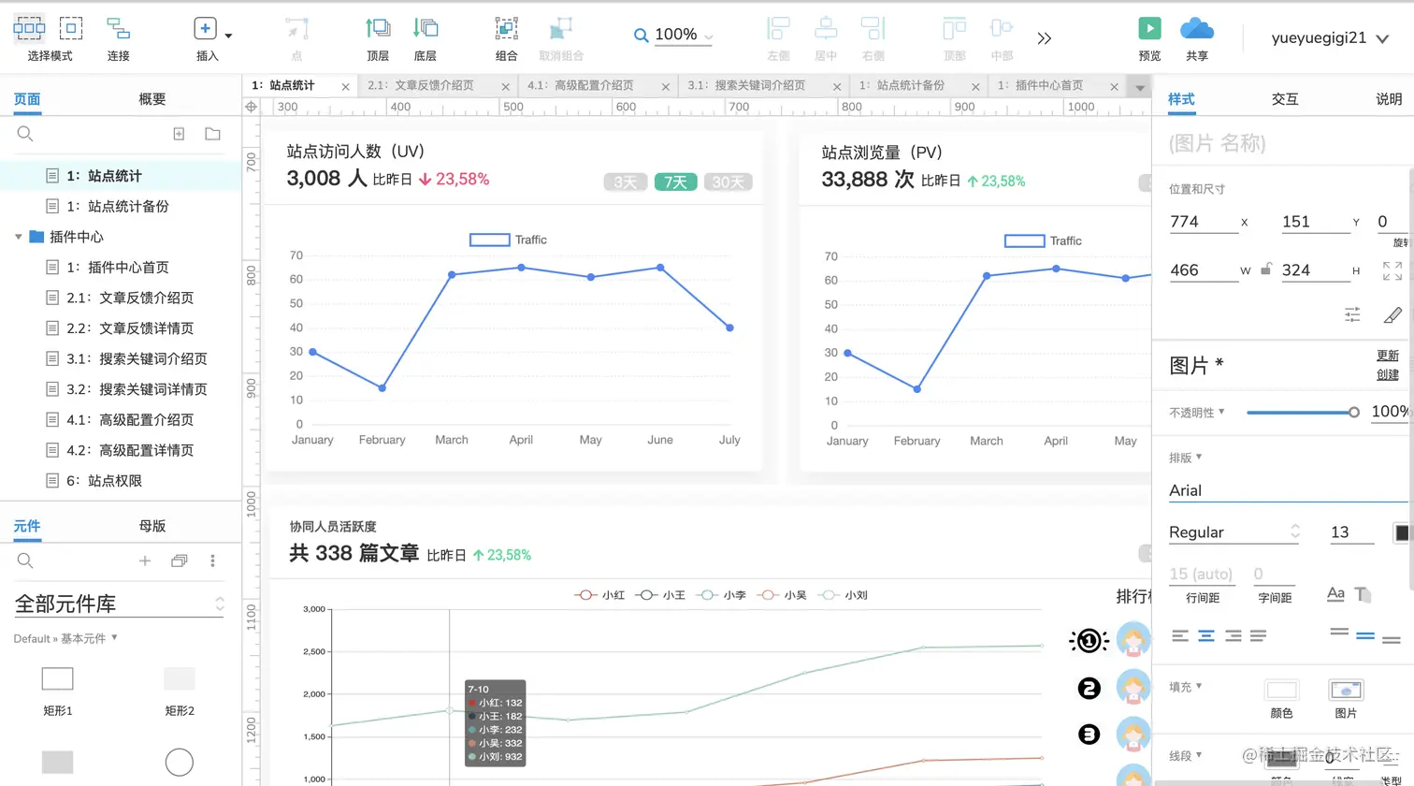Add a new page icon
Screen dimensions: 1414x786
[179, 134]
